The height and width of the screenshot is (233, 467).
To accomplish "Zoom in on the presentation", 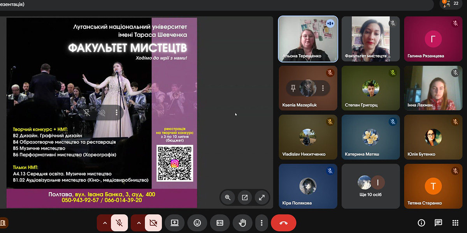I will 228,197.
